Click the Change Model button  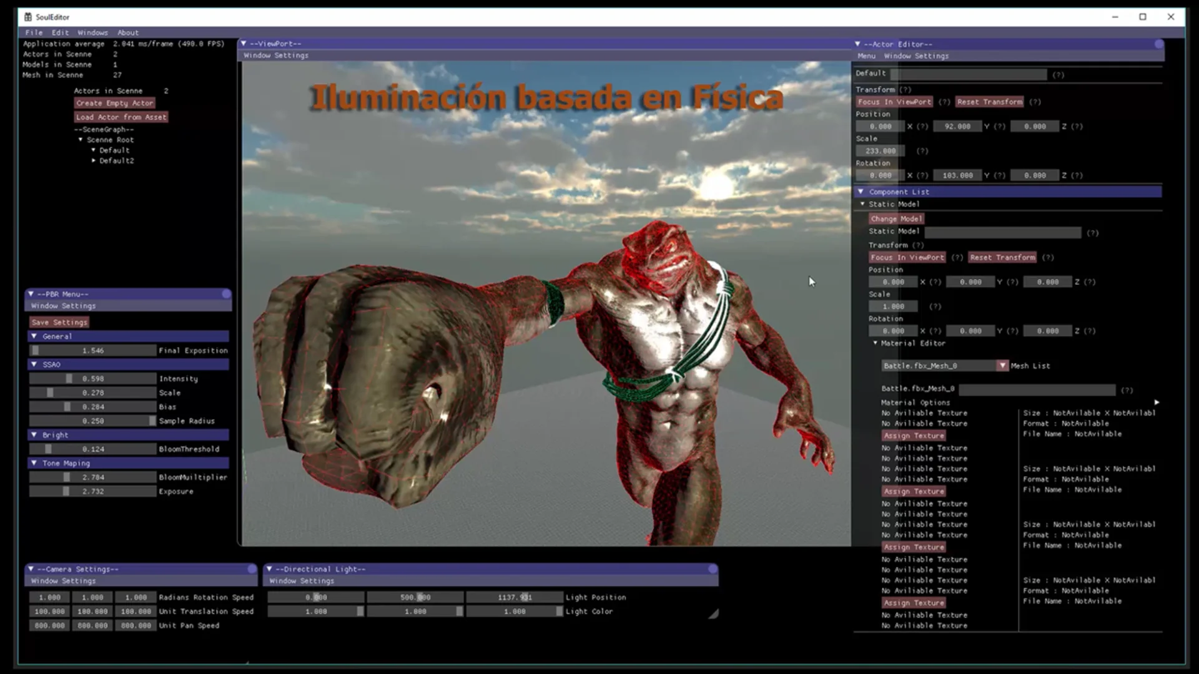pyautogui.click(x=896, y=219)
